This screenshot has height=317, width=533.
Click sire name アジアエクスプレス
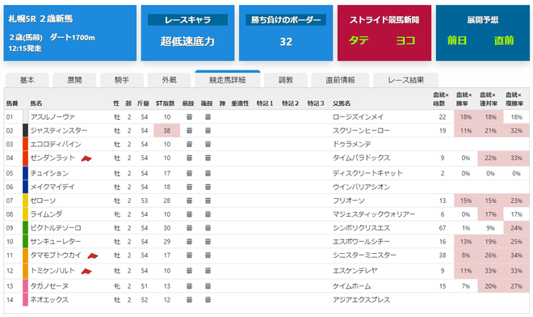361,300
